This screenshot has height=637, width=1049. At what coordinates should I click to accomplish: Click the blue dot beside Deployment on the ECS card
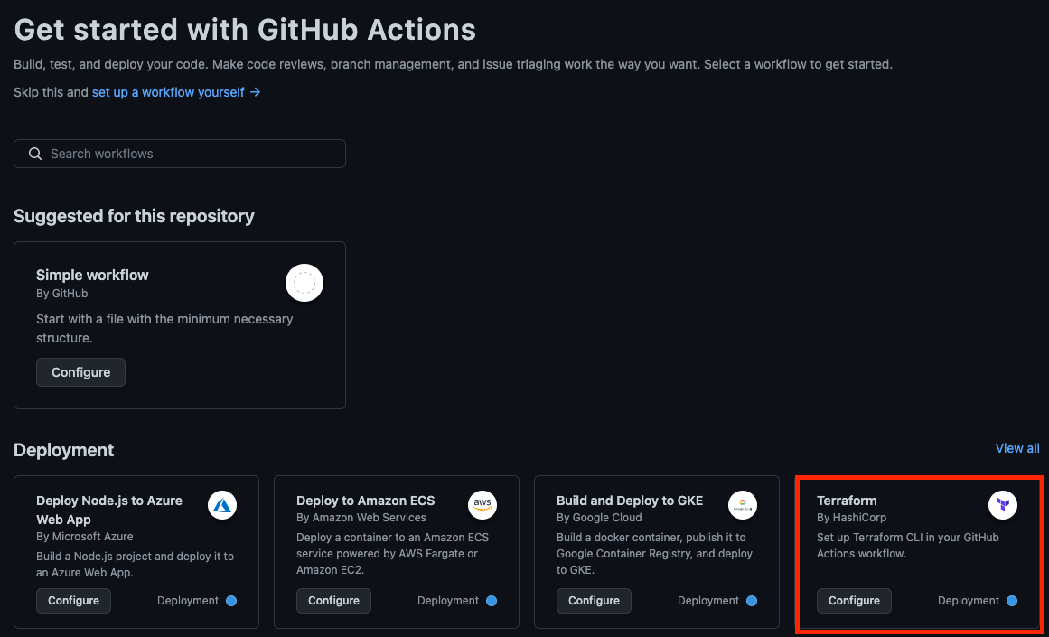pyautogui.click(x=491, y=600)
